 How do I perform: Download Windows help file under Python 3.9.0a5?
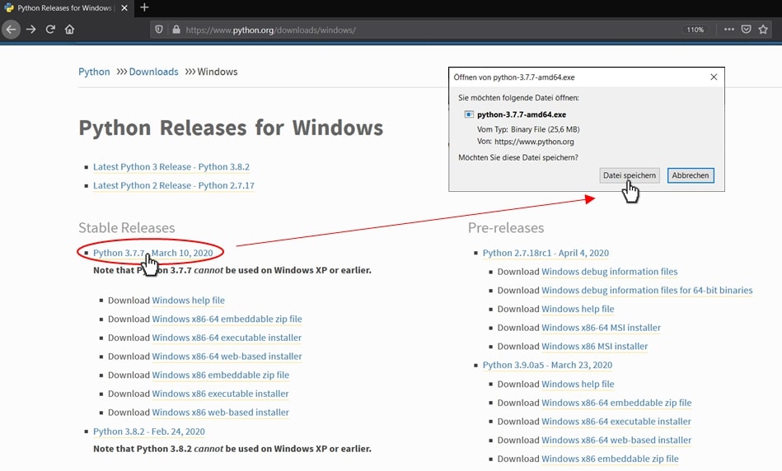(x=578, y=385)
